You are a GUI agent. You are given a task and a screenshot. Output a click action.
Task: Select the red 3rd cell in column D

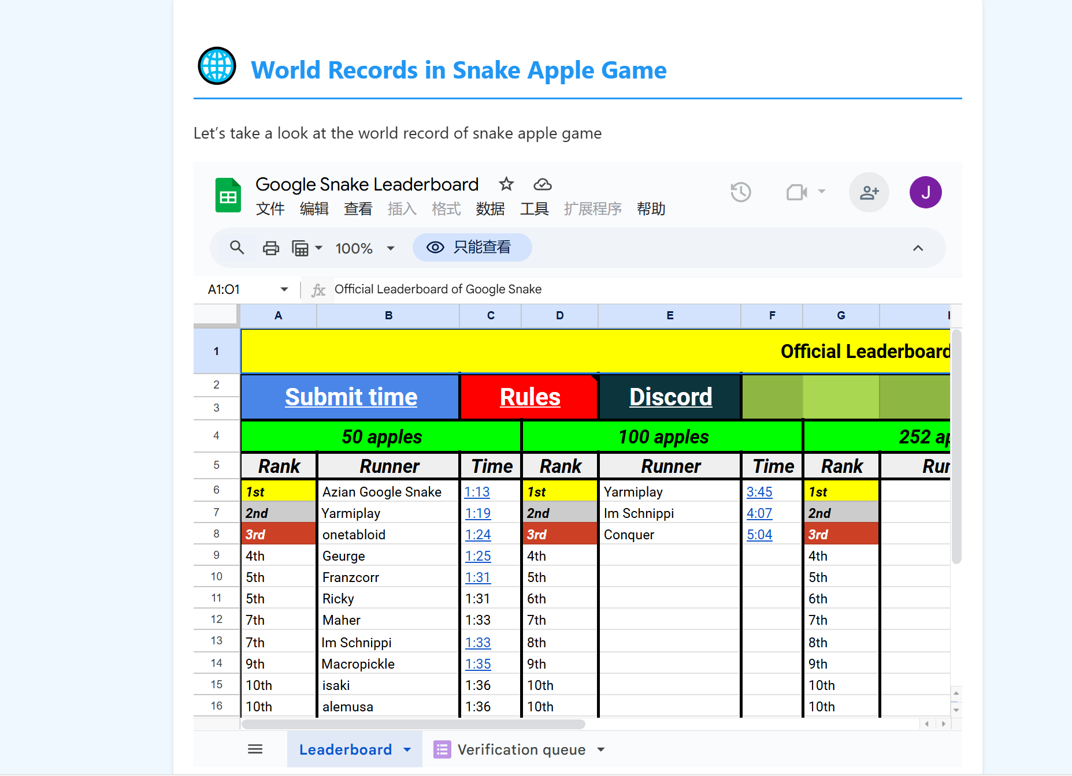[559, 534]
